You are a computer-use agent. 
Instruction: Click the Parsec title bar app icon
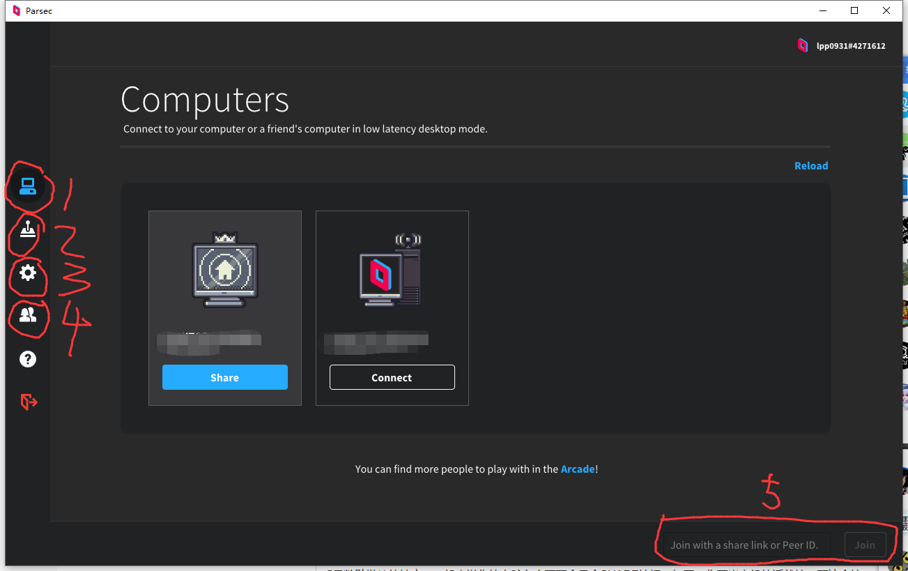pos(17,10)
